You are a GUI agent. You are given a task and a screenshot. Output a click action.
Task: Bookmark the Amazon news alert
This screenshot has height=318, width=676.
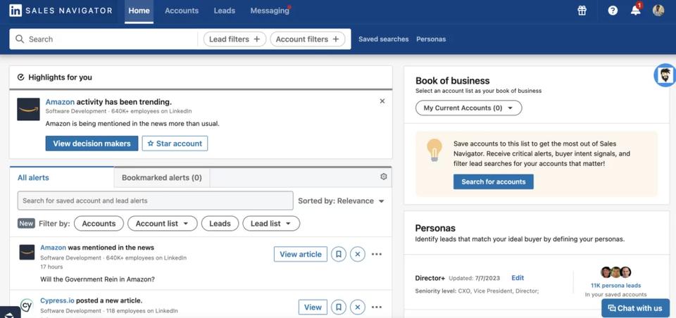click(339, 254)
